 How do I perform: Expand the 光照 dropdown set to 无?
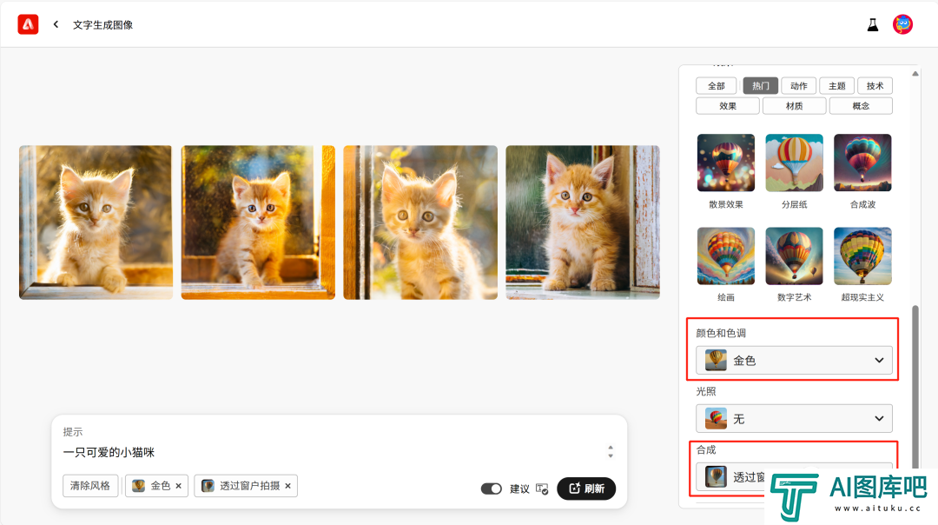click(794, 418)
